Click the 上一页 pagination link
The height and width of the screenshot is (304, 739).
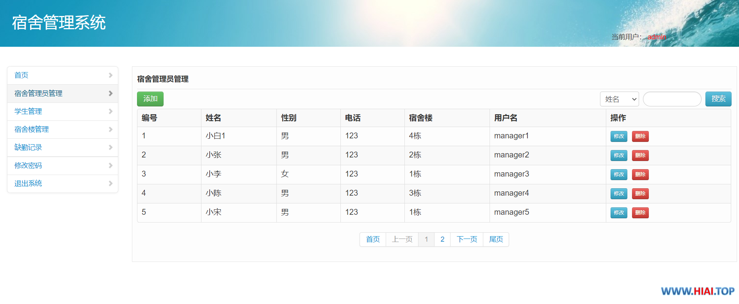click(x=402, y=239)
